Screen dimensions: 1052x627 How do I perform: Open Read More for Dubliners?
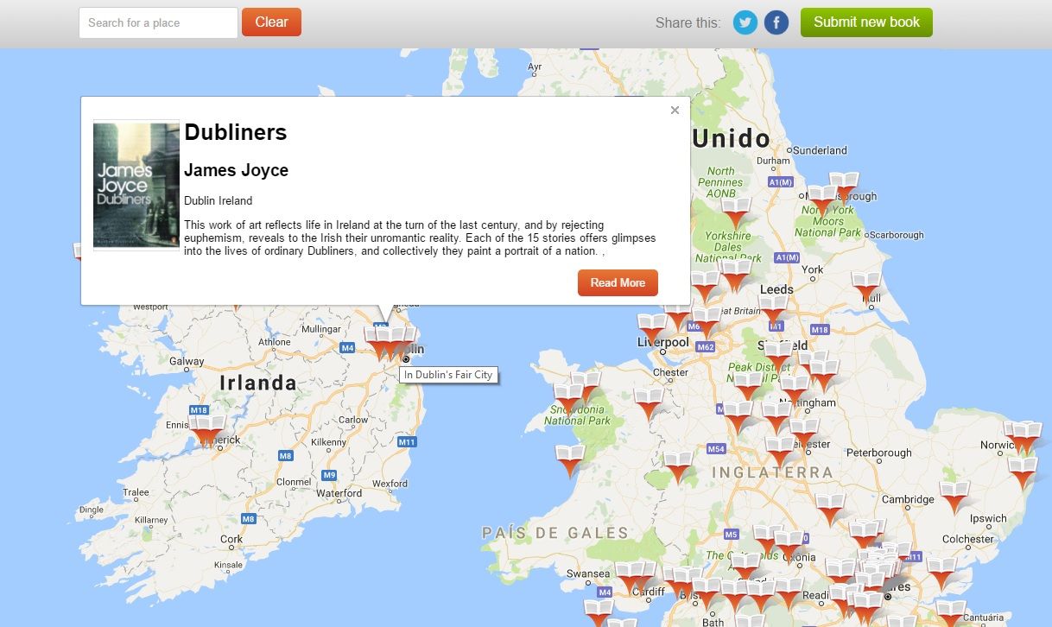618,282
